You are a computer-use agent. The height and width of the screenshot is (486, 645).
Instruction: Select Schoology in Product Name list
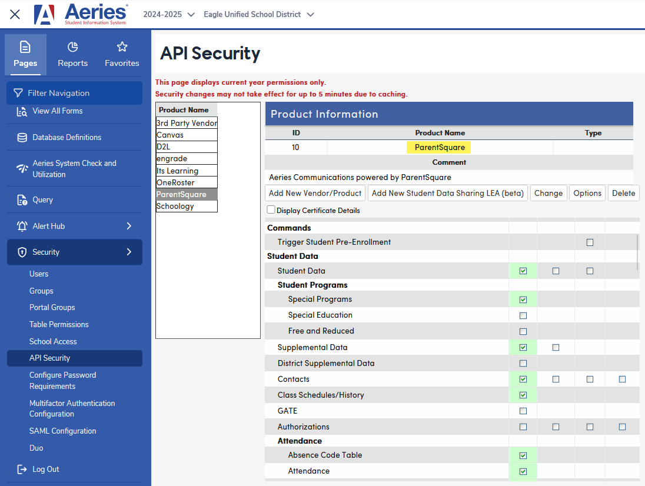click(187, 207)
